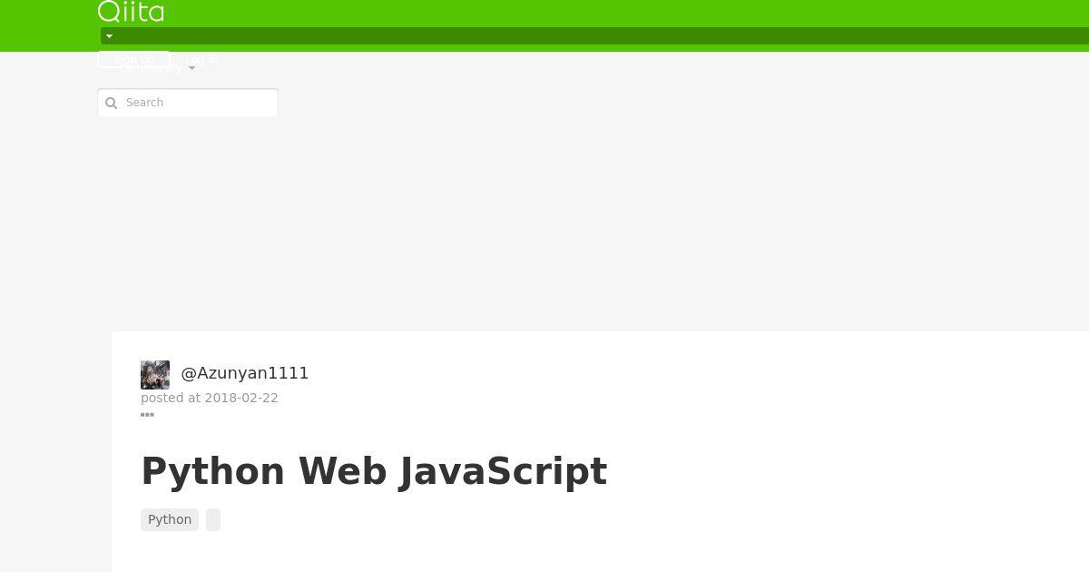Open the three-dot article options menu
1089x572 pixels.
point(147,415)
